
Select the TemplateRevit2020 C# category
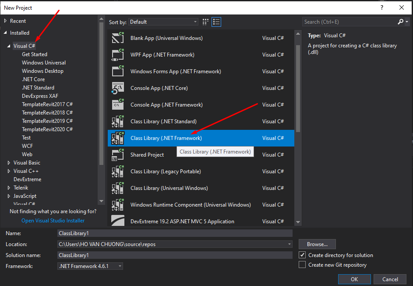coord(47,129)
